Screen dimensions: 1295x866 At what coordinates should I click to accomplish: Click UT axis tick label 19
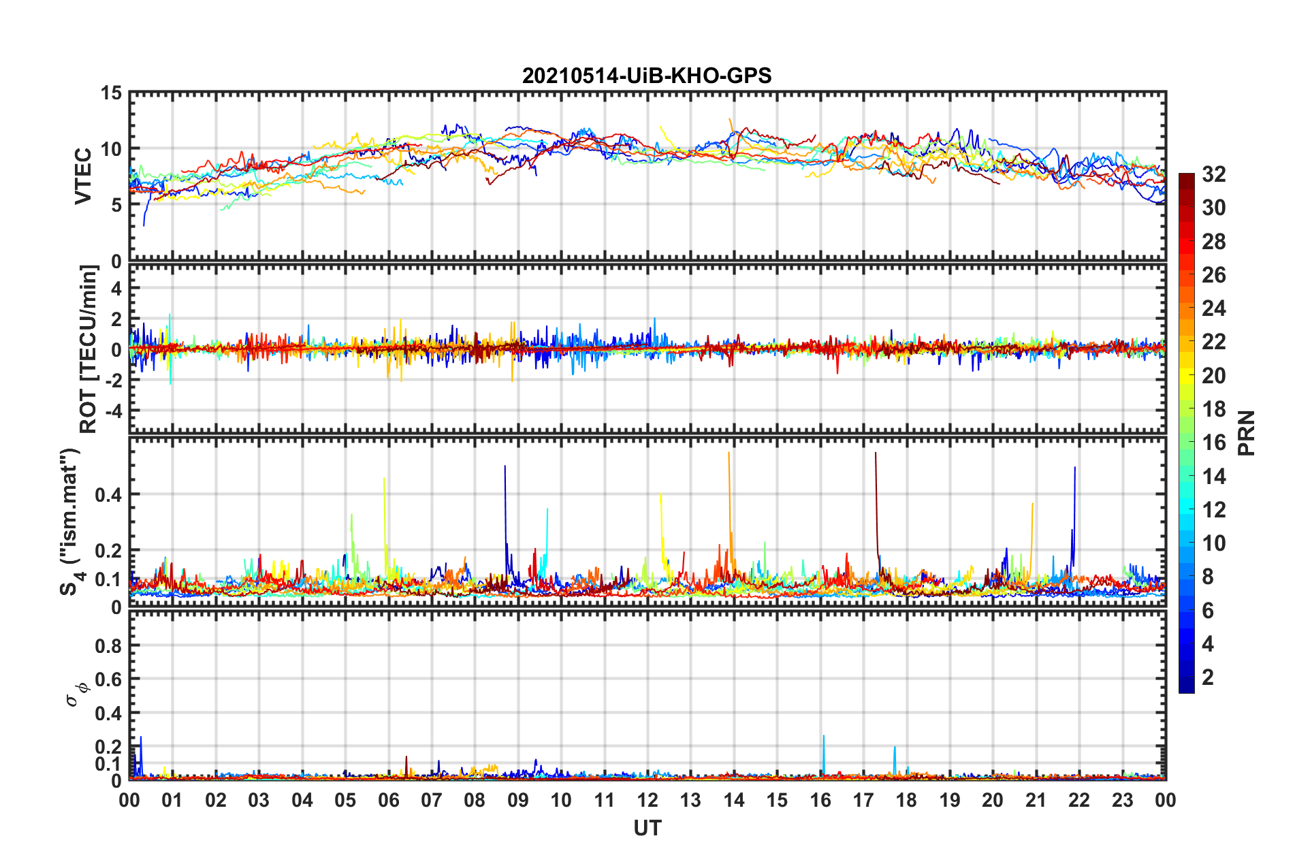click(x=950, y=800)
